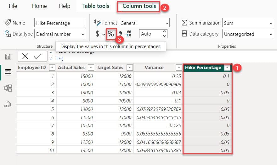Cancel formula with the X icon

(25, 56)
